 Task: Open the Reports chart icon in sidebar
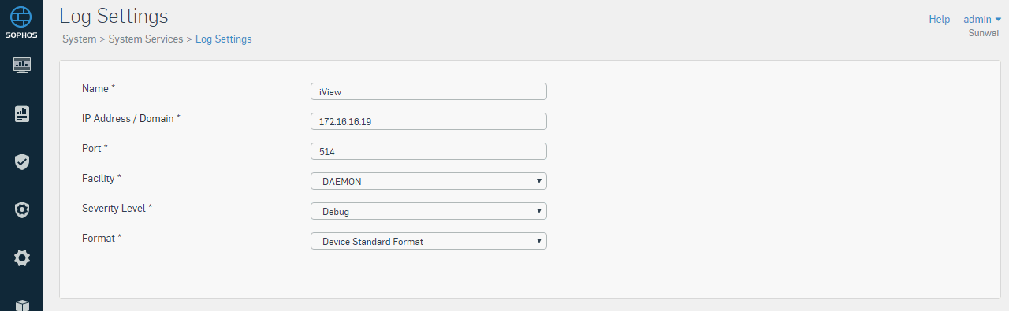pos(22,113)
